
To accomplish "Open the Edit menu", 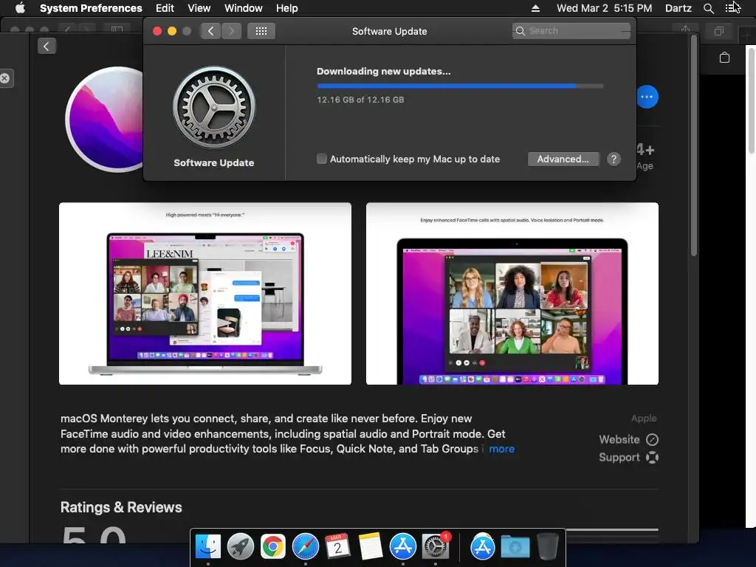I will click(165, 8).
